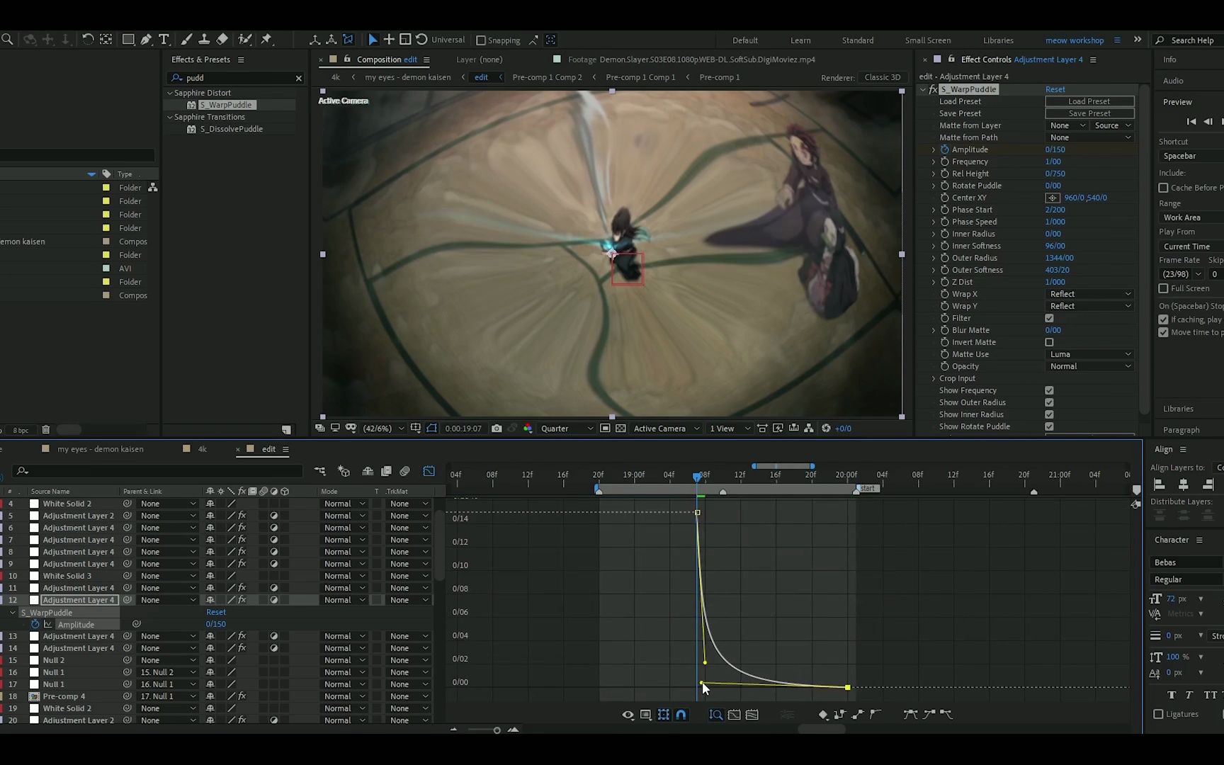
Task: Click the current time indicator playhead
Action: tap(698, 477)
